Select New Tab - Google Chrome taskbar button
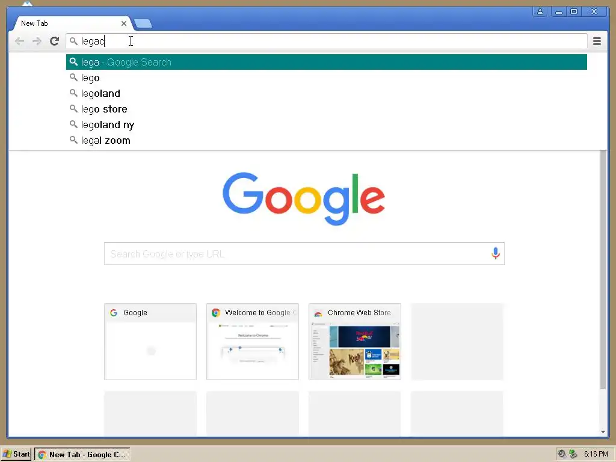The image size is (616, 462). (x=82, y=454)
